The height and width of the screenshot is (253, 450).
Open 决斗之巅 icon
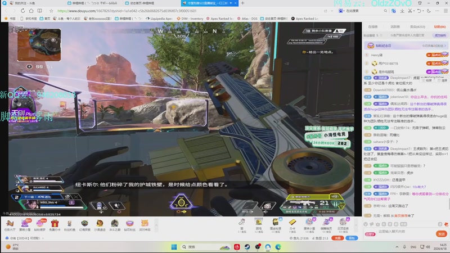115,225
